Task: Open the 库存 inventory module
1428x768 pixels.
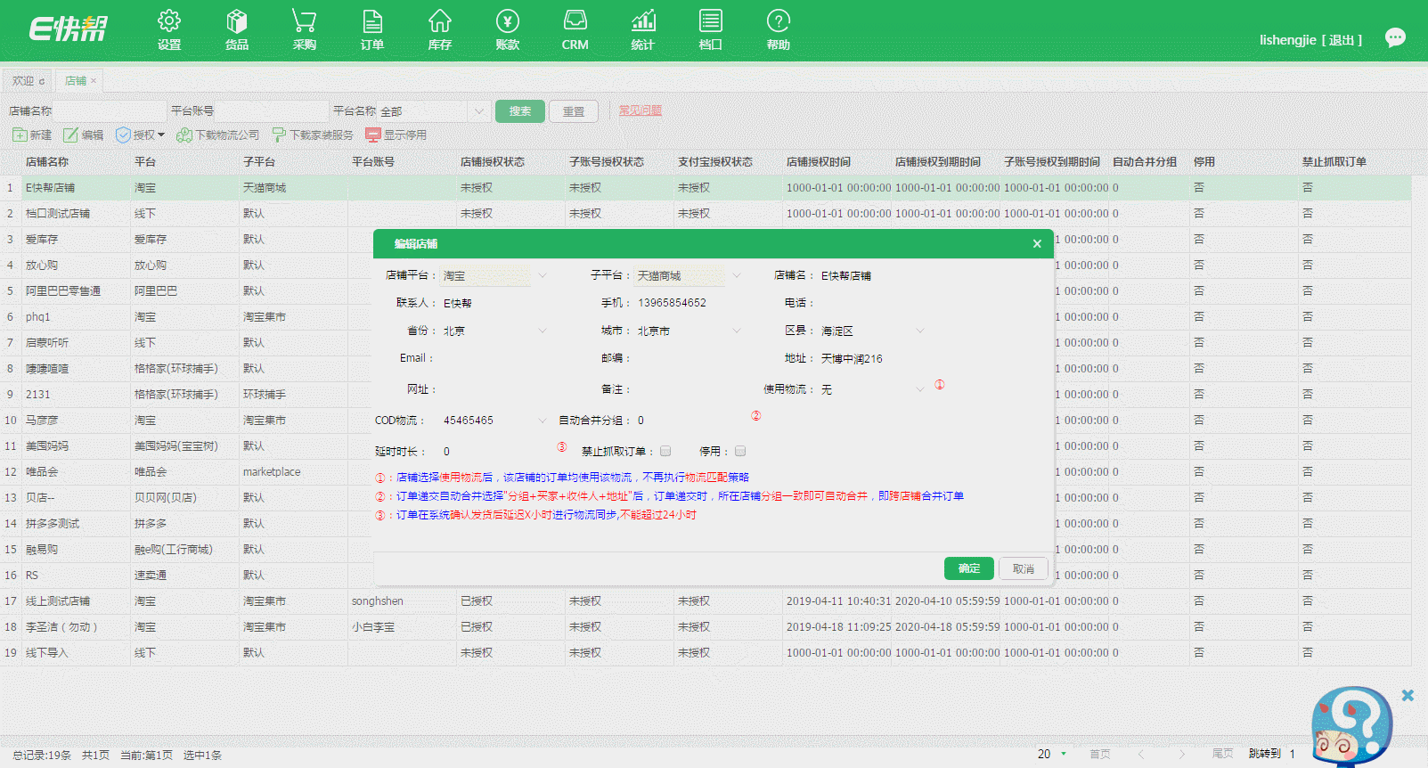Action: tap(440, 30)
